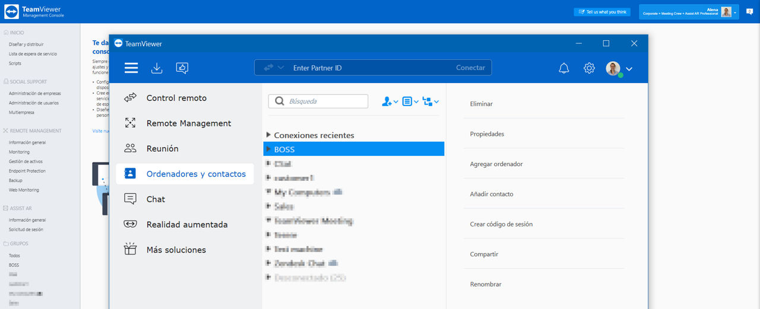Open TeamViewer settings gear

589,68
